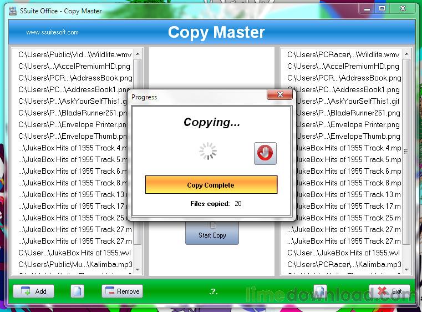Click the Exit button
Screen dimensions: 422x312
click(x=390, y=291)
